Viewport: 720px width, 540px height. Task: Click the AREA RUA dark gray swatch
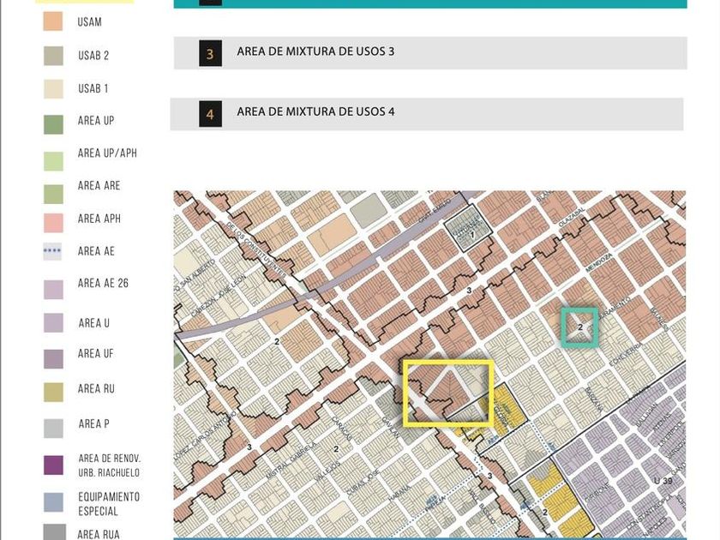[54, 532]
